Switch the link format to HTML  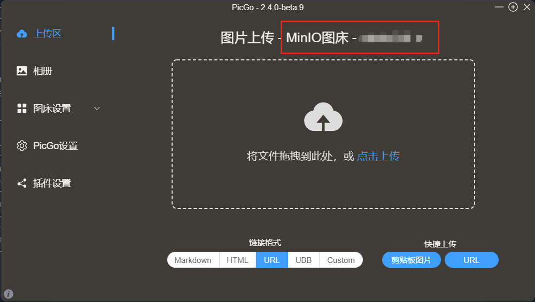tap(238, 260)
